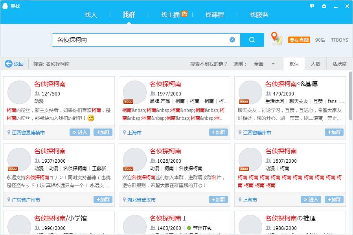Click location pin for 江西省赣州市

tap(240, 132)
